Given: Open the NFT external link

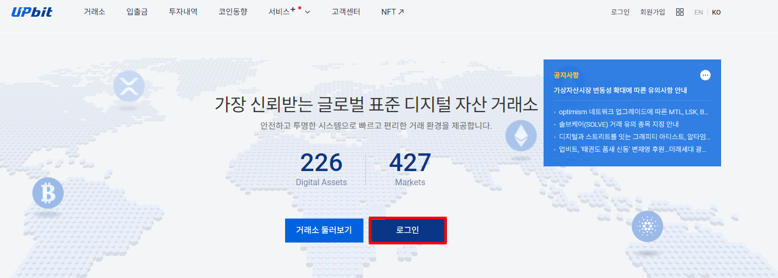Looking at the screenshot, I should tap(393, 12).
